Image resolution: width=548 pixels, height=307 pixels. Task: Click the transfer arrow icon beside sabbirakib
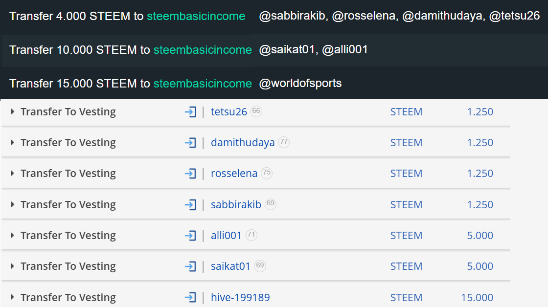pos(190,205)
